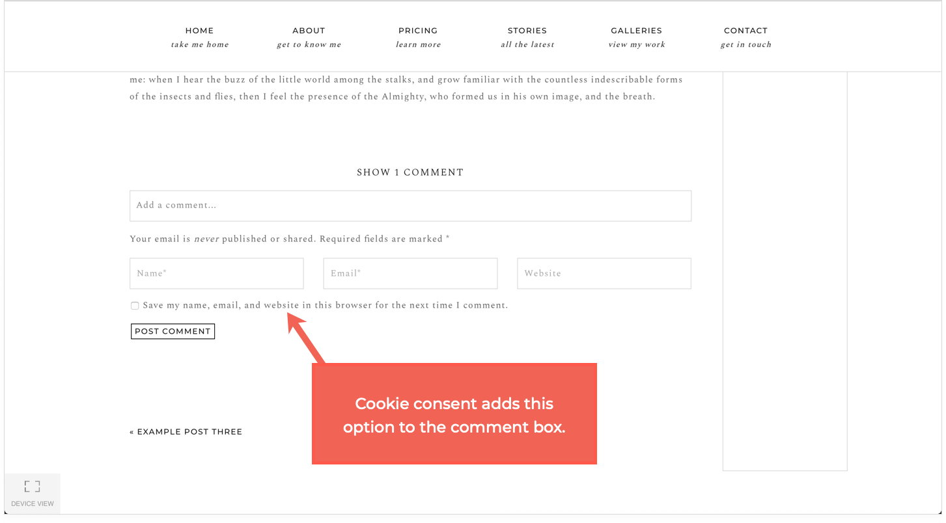Click the Name input field

(217, 273)
